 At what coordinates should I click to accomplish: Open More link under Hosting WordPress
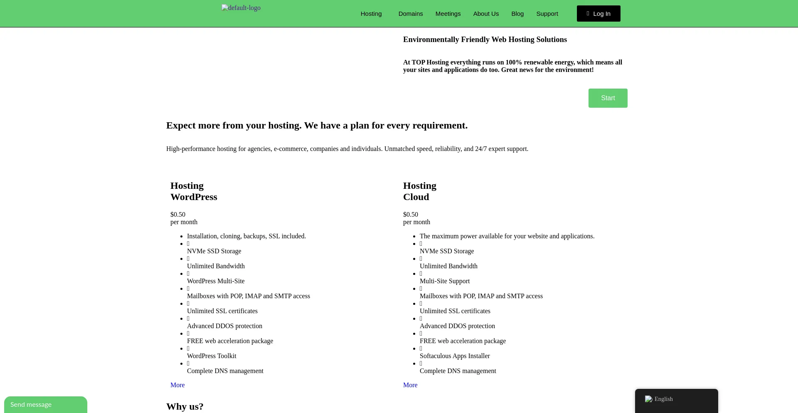[177, 385]
